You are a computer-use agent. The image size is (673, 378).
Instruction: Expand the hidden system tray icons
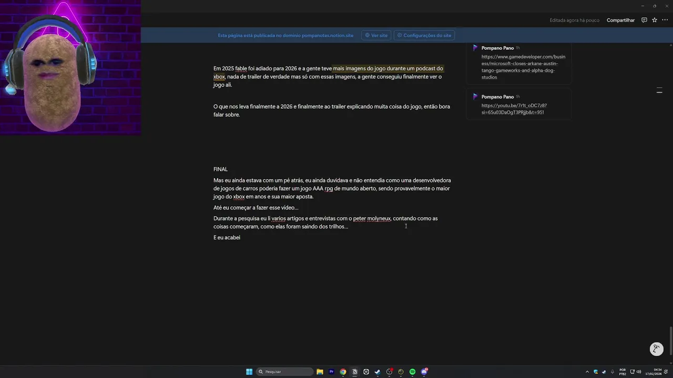click(587, 372)
